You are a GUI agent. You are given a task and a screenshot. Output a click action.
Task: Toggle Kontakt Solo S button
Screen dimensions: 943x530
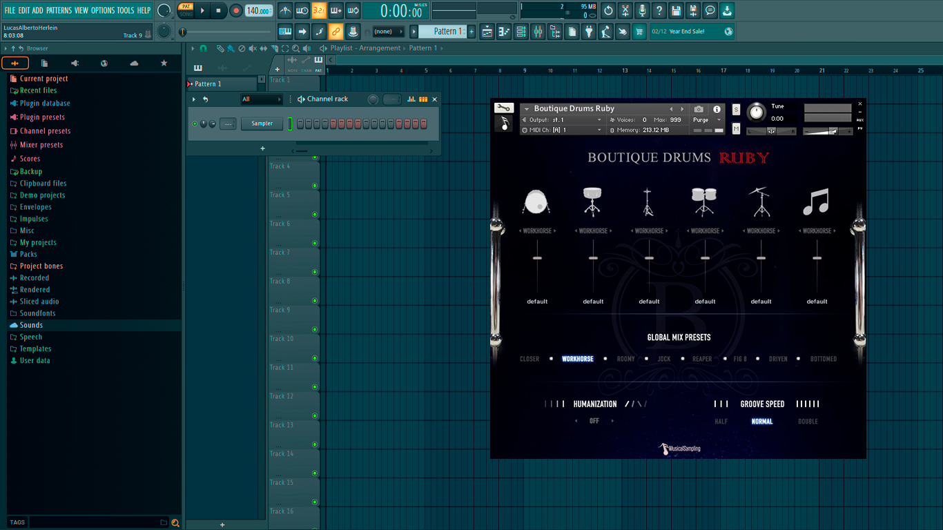pos(736,110)
